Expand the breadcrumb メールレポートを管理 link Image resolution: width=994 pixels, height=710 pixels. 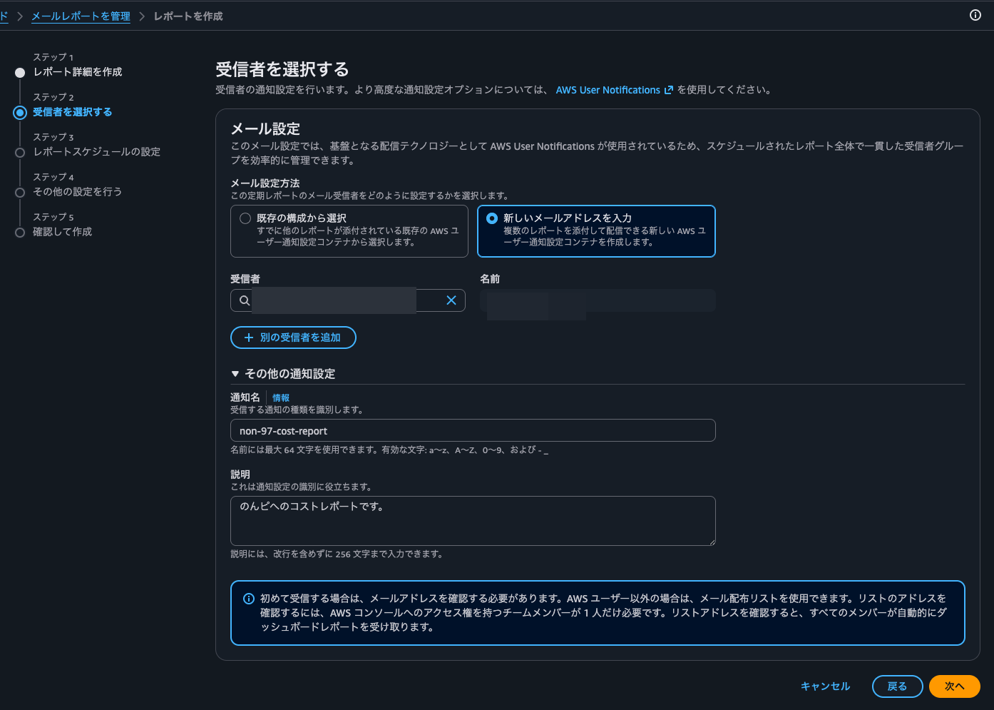pos(81,16)
